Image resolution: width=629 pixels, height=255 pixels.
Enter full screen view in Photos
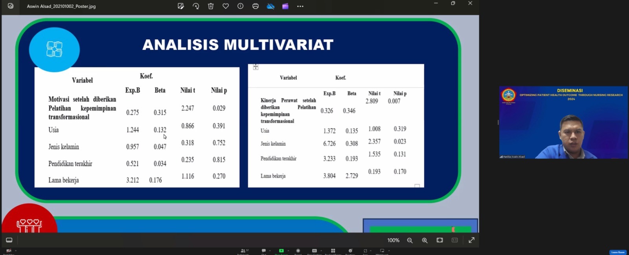471,240
